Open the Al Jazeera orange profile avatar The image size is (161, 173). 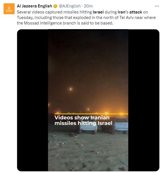coord(9,9)
